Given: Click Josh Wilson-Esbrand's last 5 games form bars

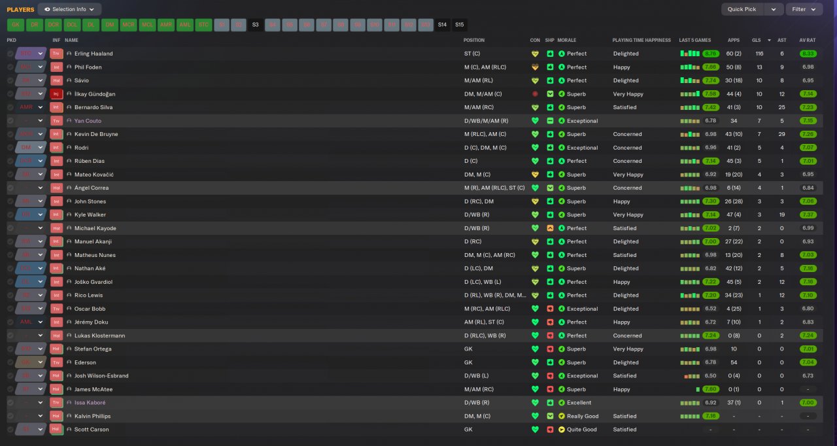Looking at the screenshot, I should pos(692,376).
